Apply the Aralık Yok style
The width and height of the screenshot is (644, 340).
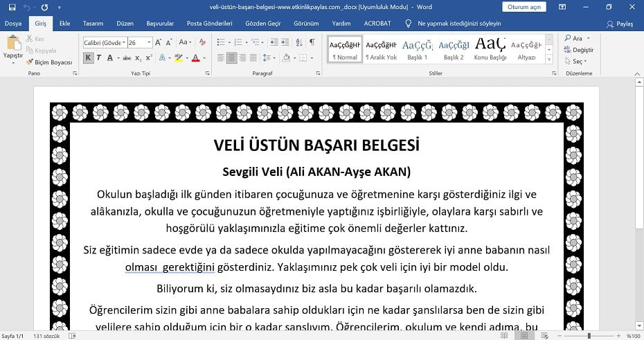coord(381,50)
